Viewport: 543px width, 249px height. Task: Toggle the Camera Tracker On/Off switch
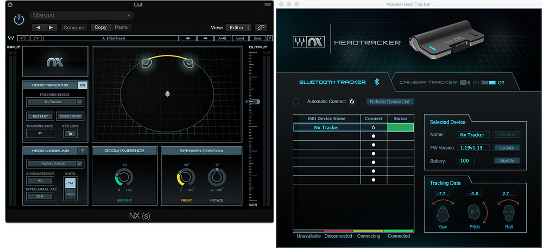[x=488, y=83]
